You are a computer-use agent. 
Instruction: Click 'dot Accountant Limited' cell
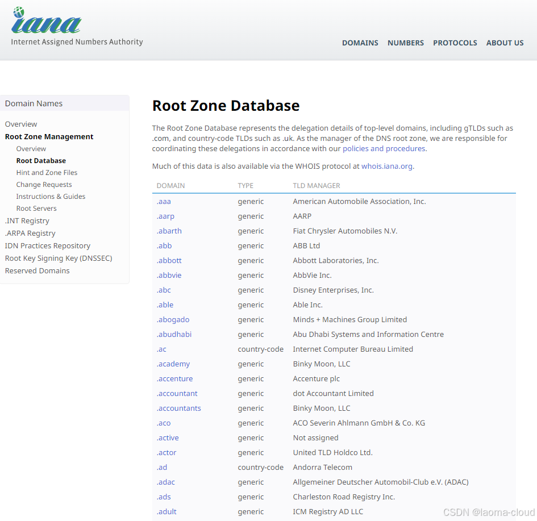[x=333, y=393]
